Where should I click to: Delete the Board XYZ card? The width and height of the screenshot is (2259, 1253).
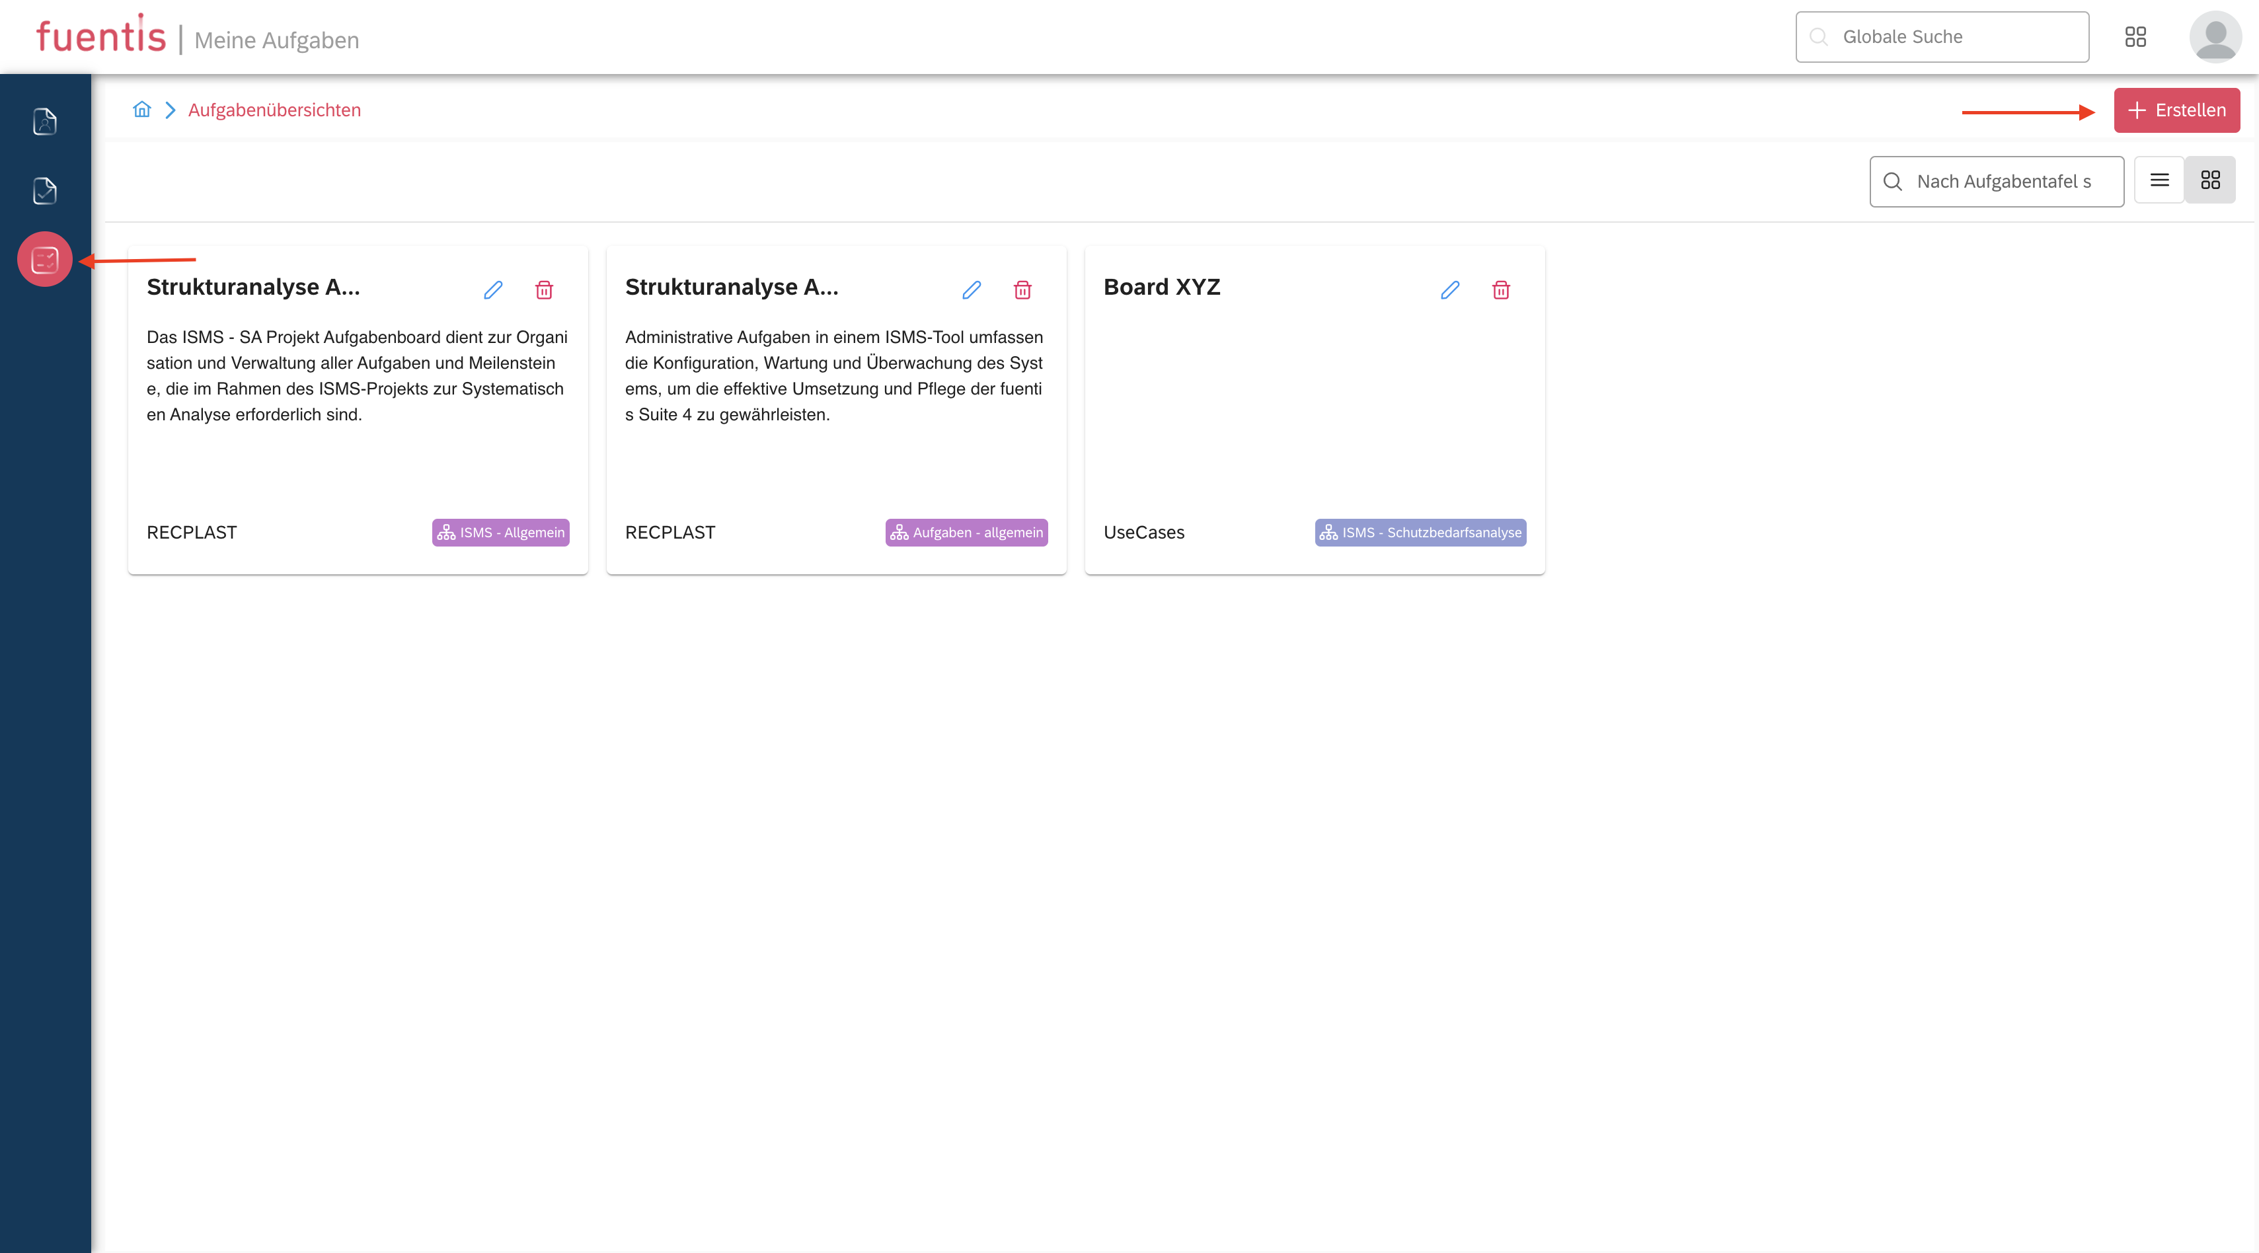(x=1500, y=290)
